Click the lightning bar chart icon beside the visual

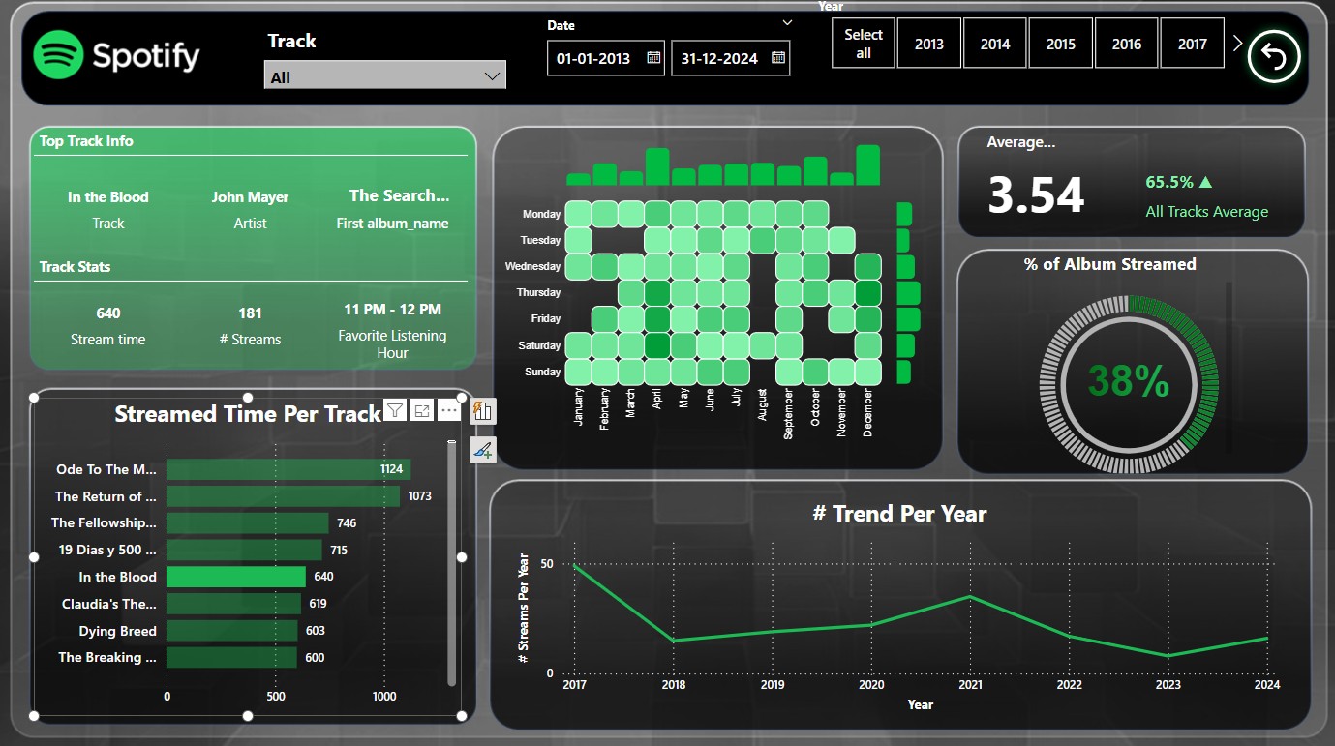[x=482, y=412]
